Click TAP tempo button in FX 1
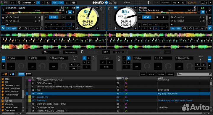 click(73, 68)
